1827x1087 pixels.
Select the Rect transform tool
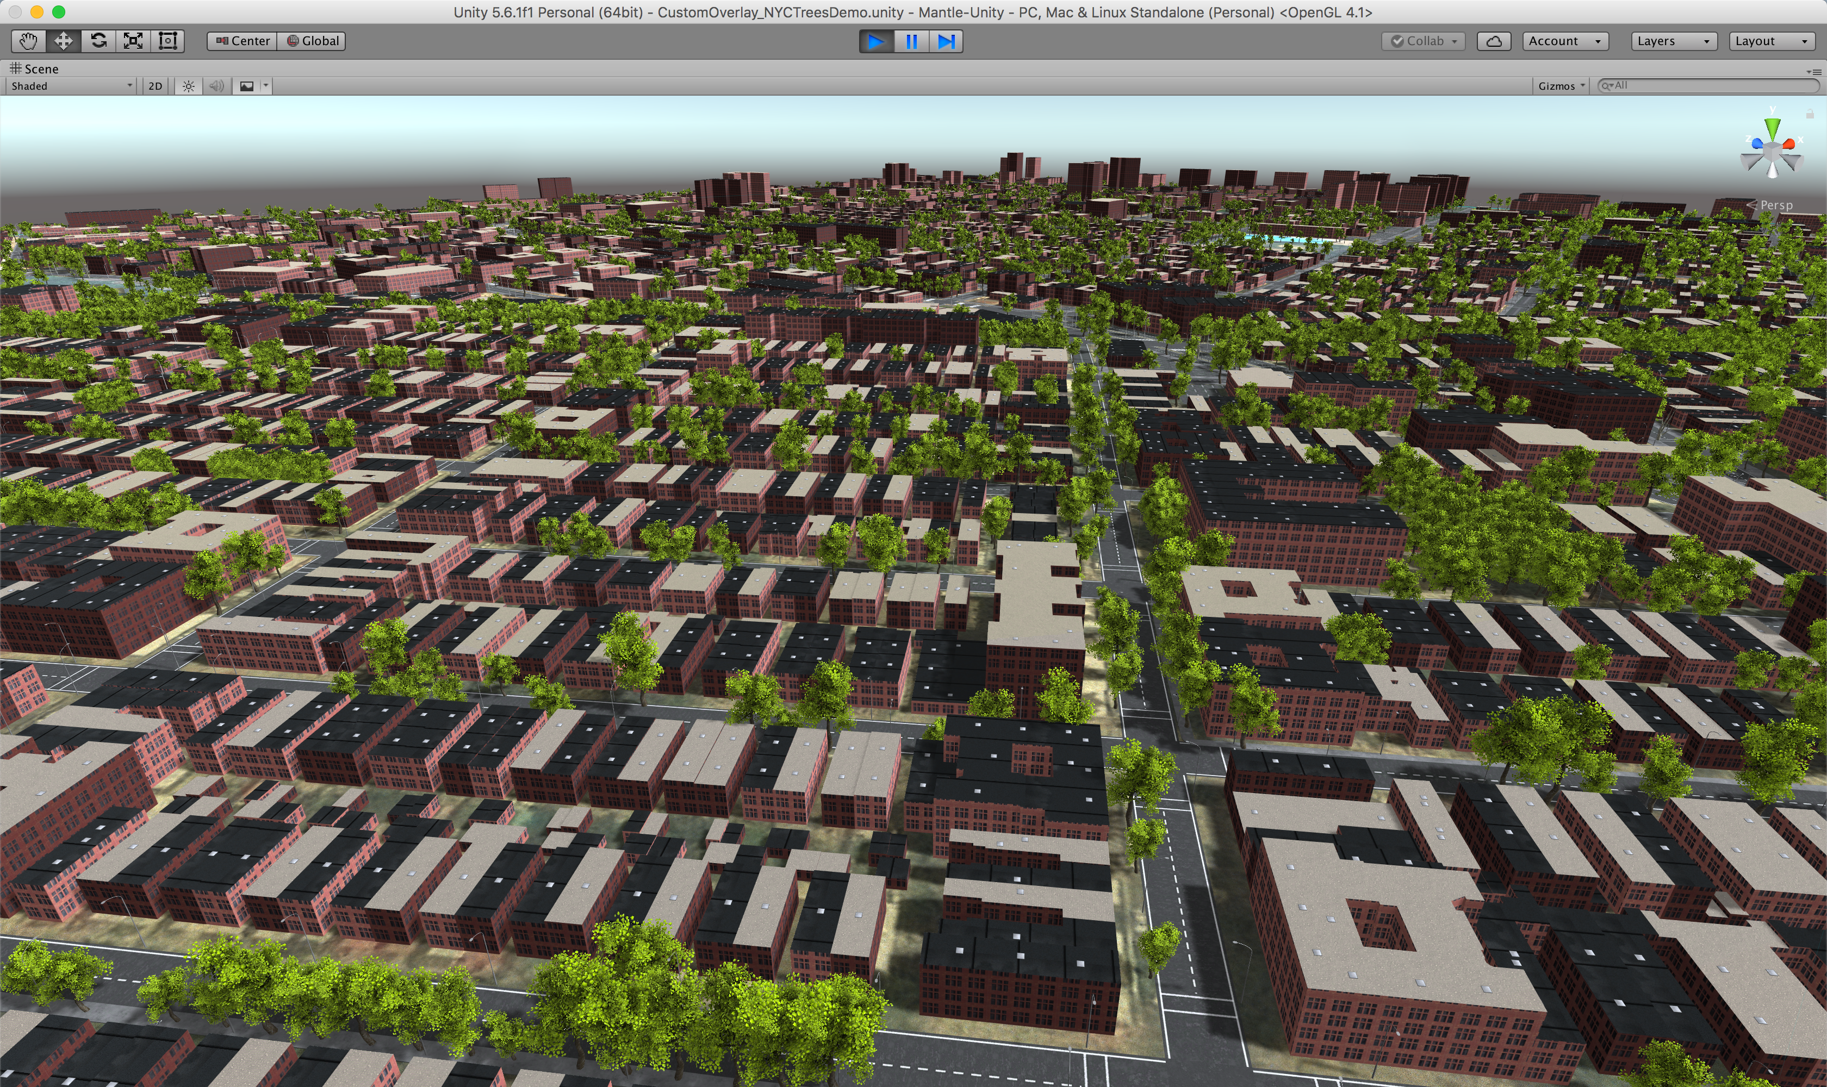168,41
